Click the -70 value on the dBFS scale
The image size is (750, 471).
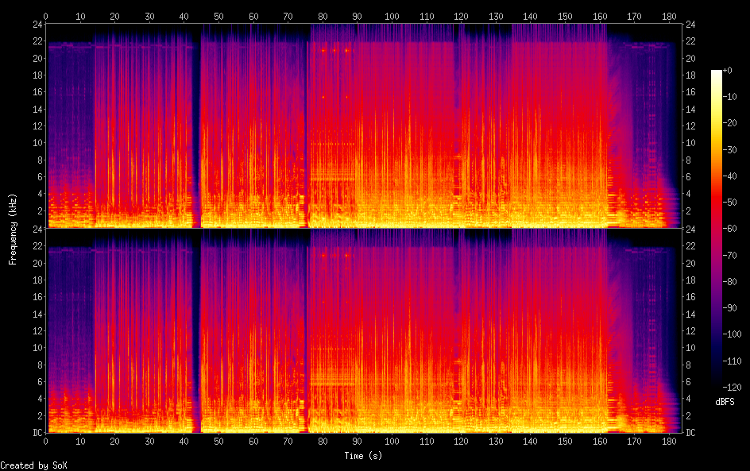click(729, 255)
